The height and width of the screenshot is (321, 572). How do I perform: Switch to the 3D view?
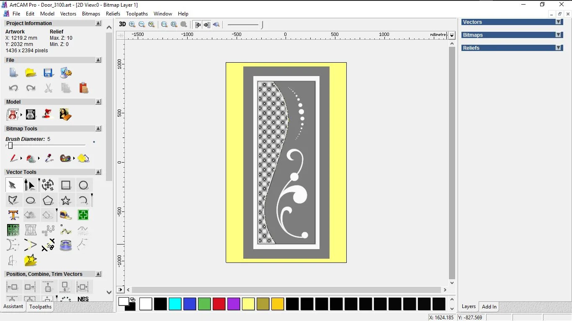tap(122, 24)
